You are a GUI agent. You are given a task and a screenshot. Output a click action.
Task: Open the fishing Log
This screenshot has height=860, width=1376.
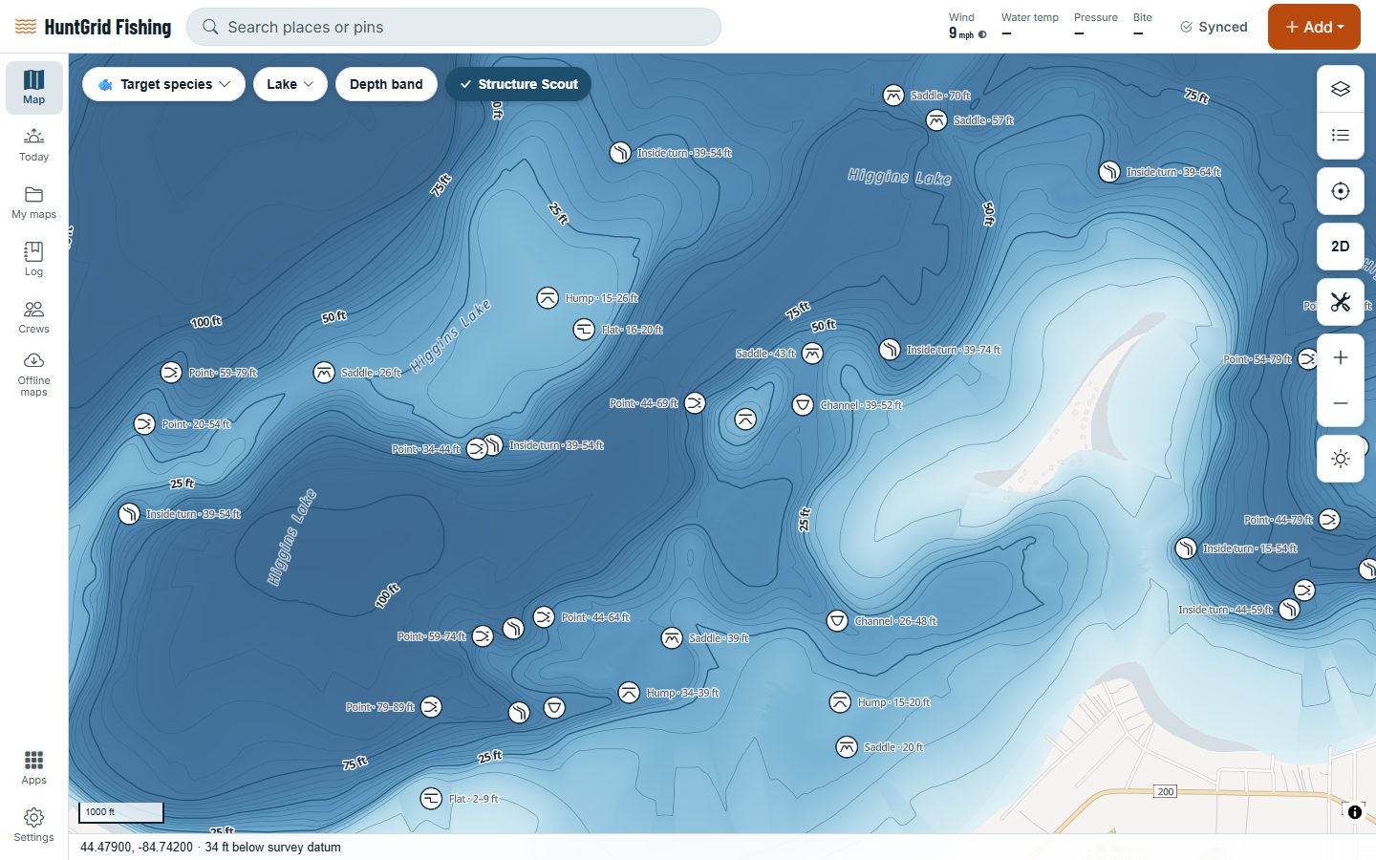click(33, 260)
